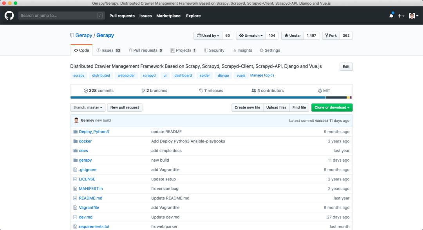Click the README.md file icon
The image size is (423, 230).
[75, 198]
